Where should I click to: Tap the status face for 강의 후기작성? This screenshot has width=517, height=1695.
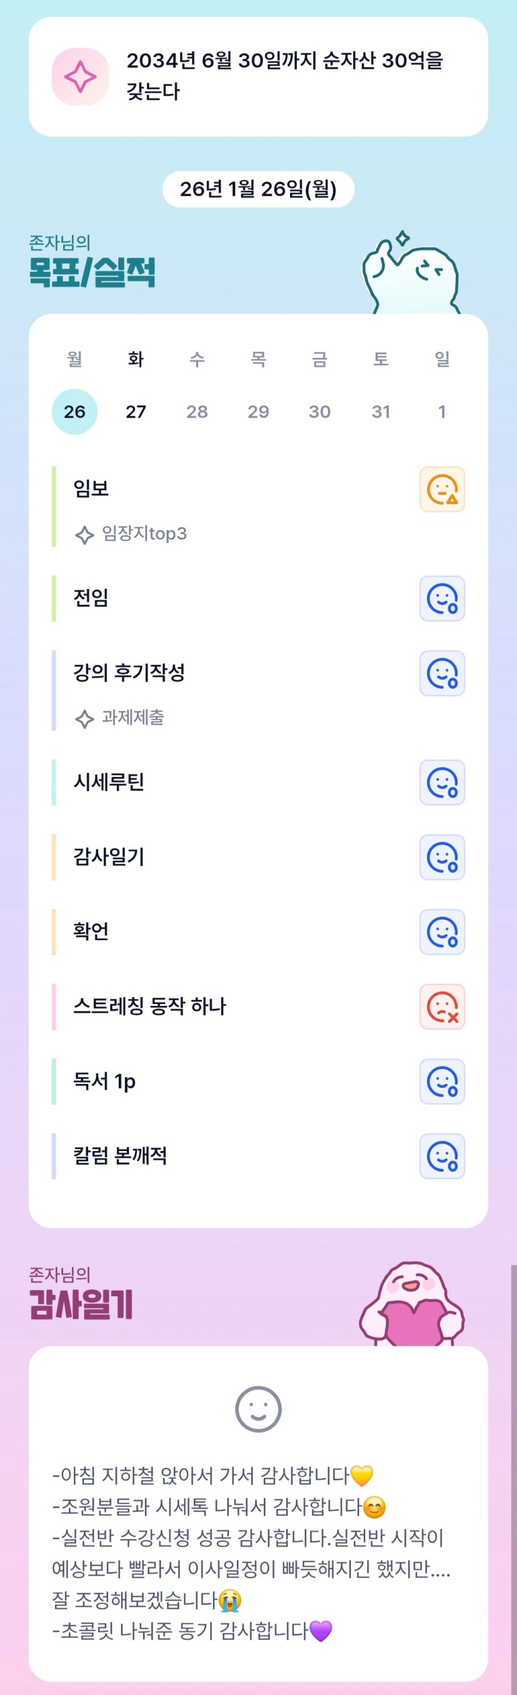tap(442, 673)
